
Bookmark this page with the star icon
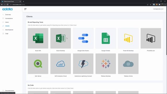tap(150, 4)
